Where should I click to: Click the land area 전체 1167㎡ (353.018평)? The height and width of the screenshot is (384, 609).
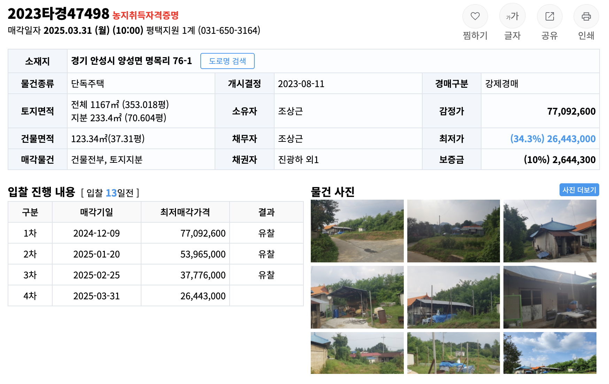120,105
